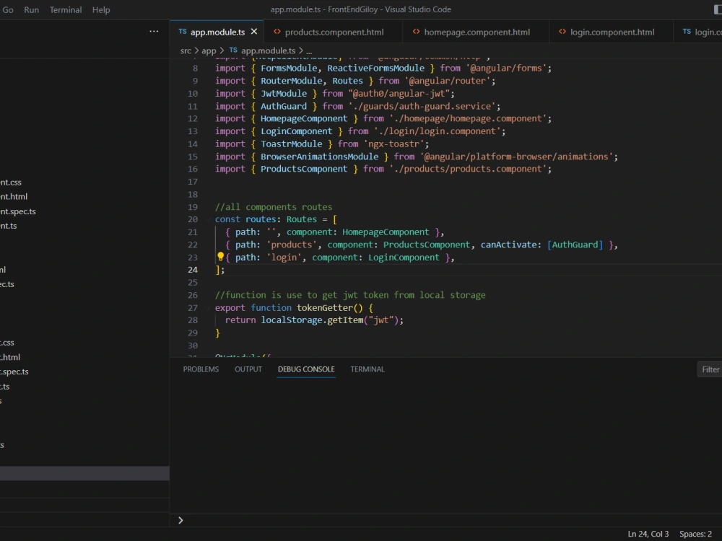Collapse routes array fold arrow on line 20
The width and height of the screenshot is (722, 541).
click(208, 219)
